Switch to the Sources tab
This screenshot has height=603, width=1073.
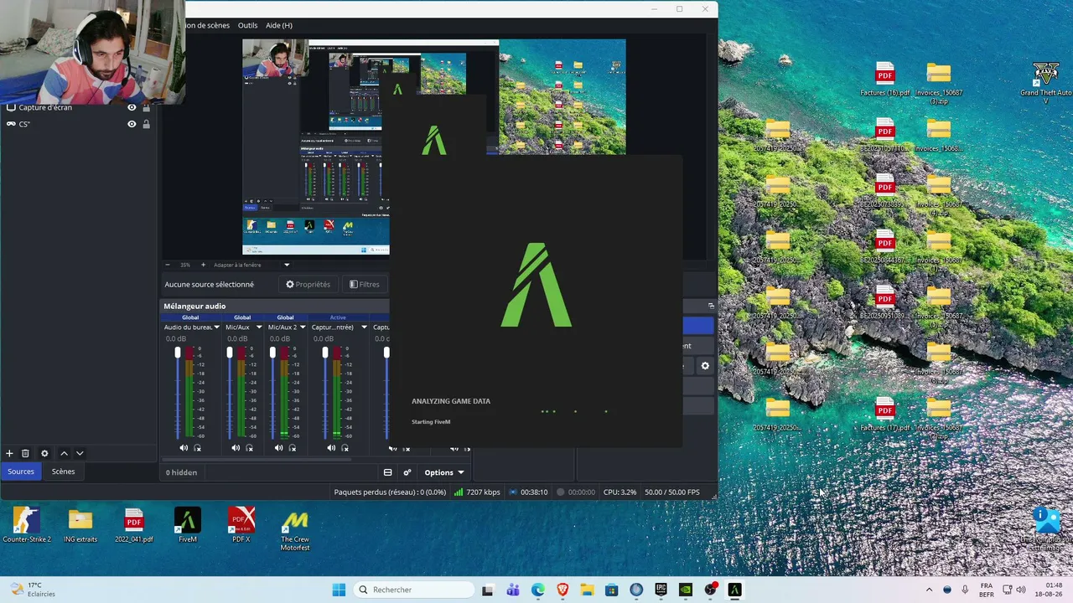21,472
